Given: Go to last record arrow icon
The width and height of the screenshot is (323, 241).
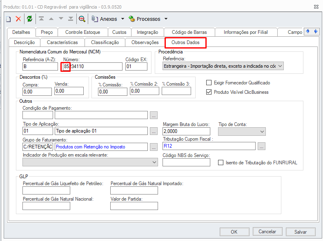Looking at the screenshot, I should [x=71, y=19].
